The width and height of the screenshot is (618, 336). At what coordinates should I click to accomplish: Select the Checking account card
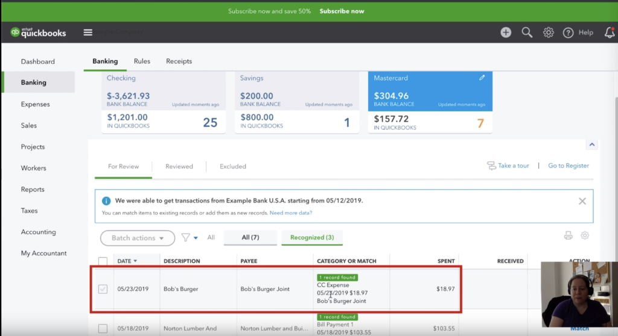pos(164,102)
